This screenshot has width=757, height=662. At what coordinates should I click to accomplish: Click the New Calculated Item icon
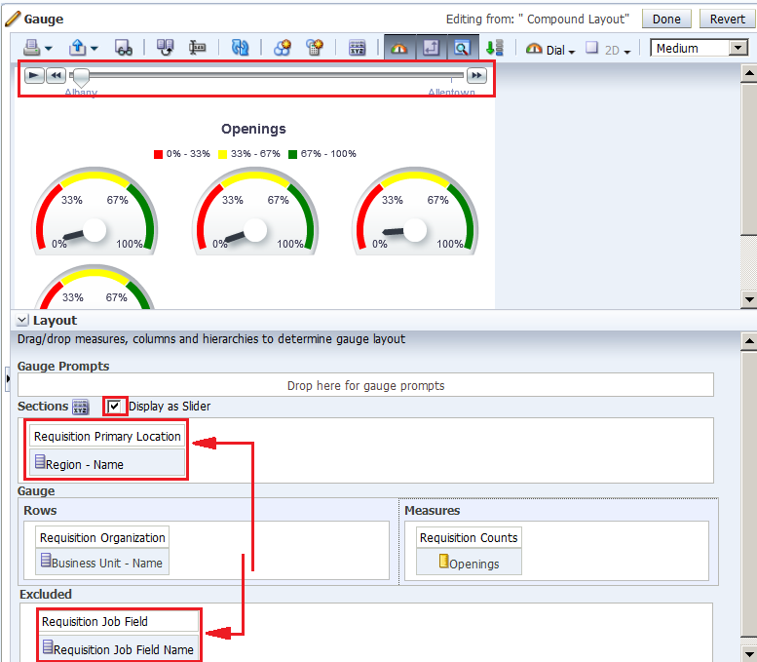315,48
